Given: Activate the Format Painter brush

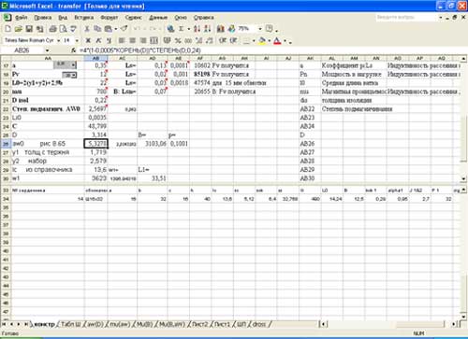Looking at the screenshot, I should coord(124,29).
